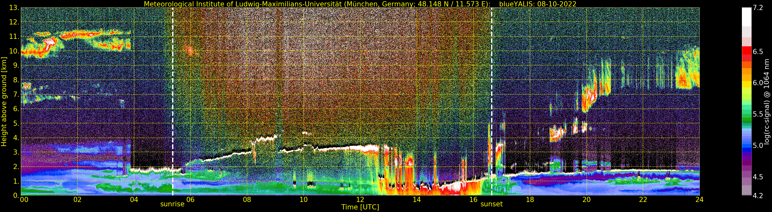Click the '0.' tick on the height axis
772x212 pixels.
[x=16, y=195]
